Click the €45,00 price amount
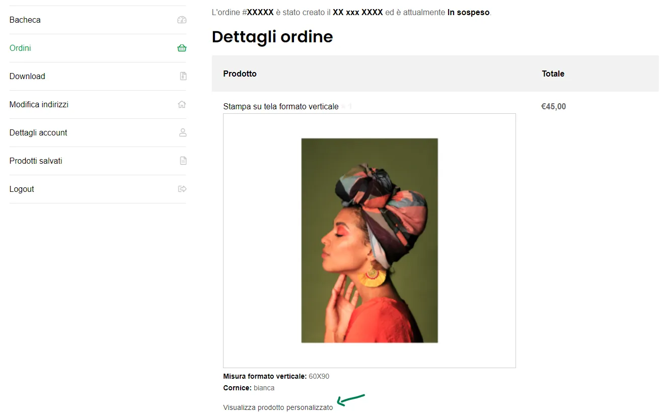664x420 pixels. tap(553, 107)
